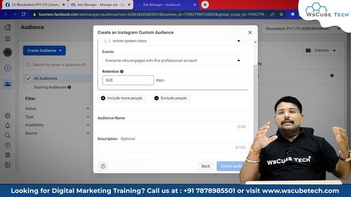Close the Instagram Custom Audience dialog
This screenshot has height=197, width=351.
point(250,32)
